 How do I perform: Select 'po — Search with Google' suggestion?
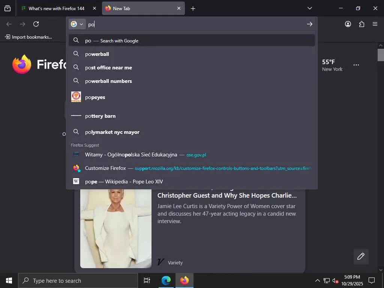(x=192, y=40)
